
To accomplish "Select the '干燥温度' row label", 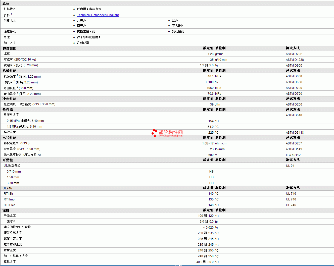I will tap(10, 216).
